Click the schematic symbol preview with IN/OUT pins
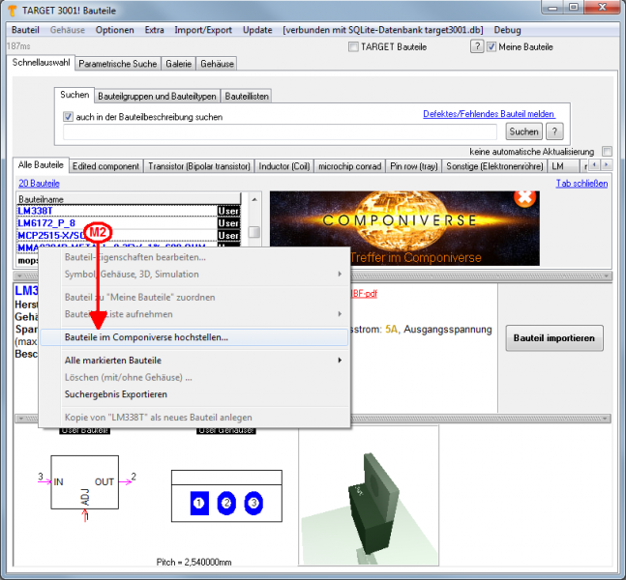The width and height of the screenshot is (626, 580). (x=85, y=488)
